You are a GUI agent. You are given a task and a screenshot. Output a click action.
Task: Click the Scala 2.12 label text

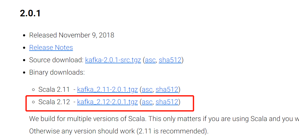(54, 102)
